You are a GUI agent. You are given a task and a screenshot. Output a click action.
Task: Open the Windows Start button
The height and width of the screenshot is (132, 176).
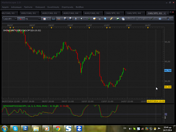click(x=5, y=129)
